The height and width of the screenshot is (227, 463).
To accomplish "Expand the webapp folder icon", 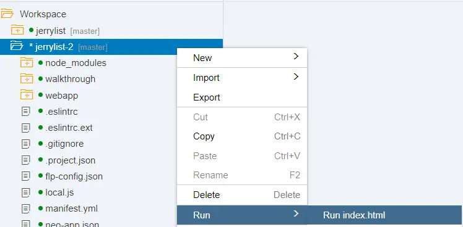I will 27,95.
